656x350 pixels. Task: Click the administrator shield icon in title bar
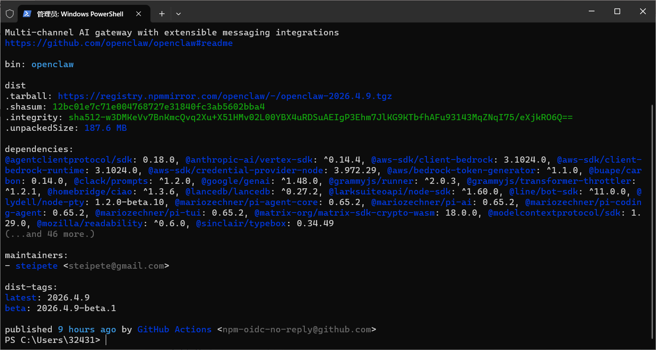tap(9, 14)
